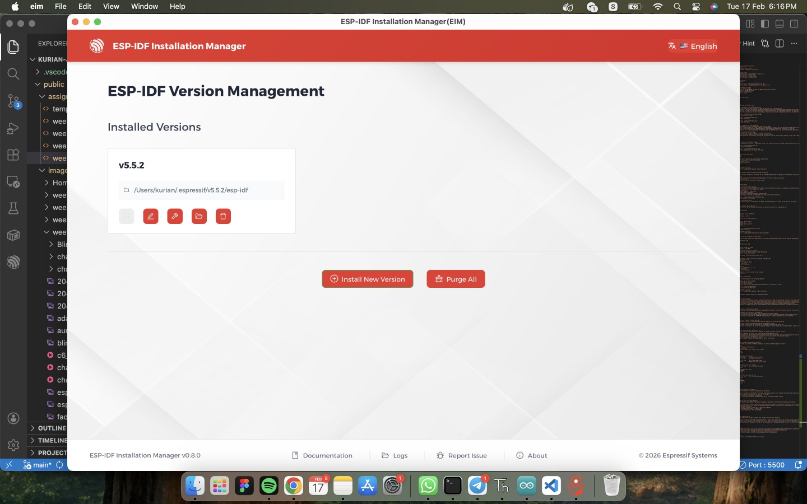The height and width of the screenshot is (504, 807).
Task: Toggle the secondary side bar in VS Code
Action: (x=794, y=24)
